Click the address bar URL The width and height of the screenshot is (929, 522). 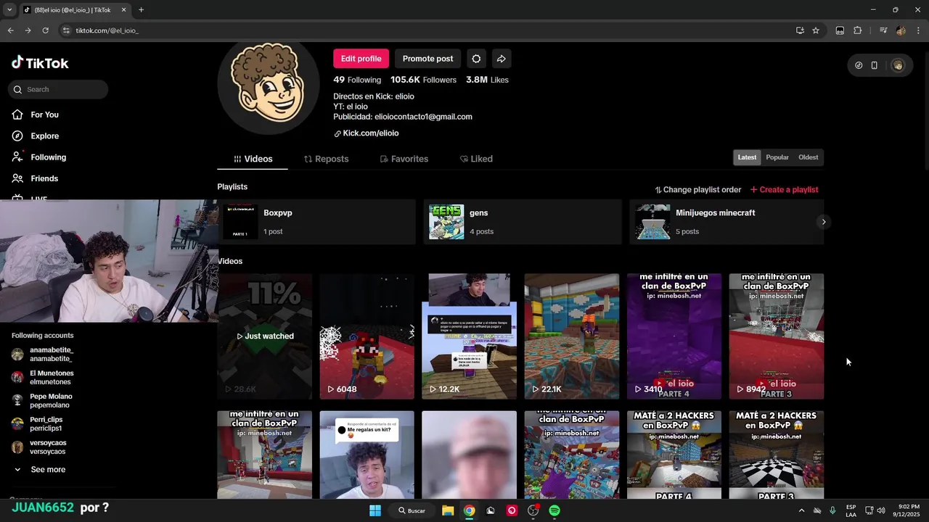(107, 30)
